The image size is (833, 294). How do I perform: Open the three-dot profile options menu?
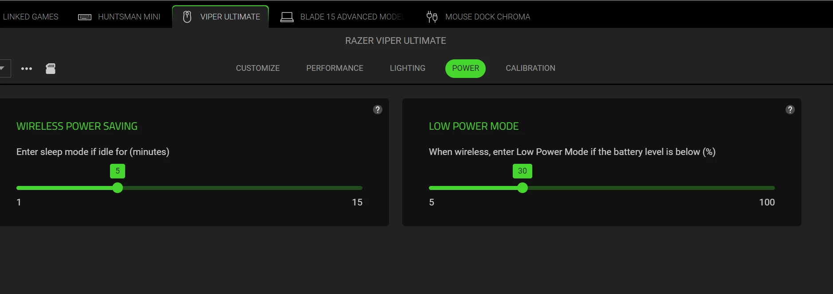pyautogui.click(x=27, y=69)
